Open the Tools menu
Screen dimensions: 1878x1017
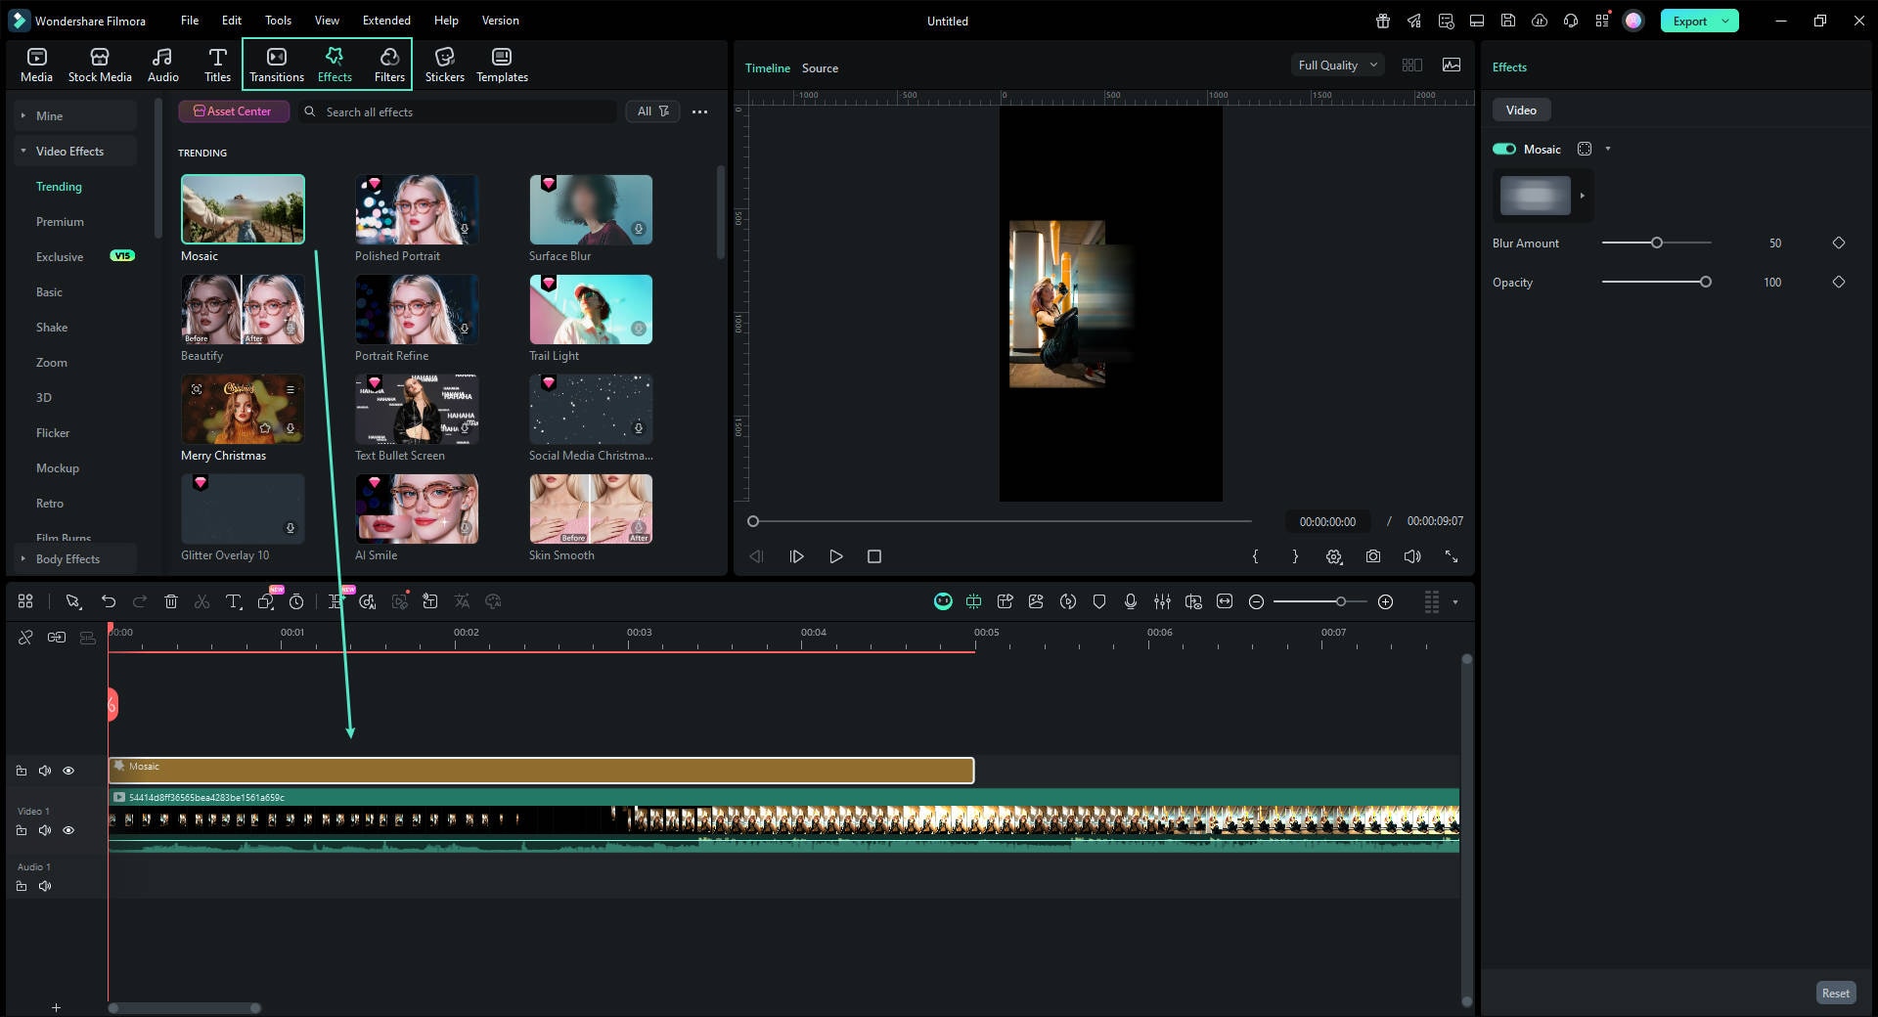278,20
